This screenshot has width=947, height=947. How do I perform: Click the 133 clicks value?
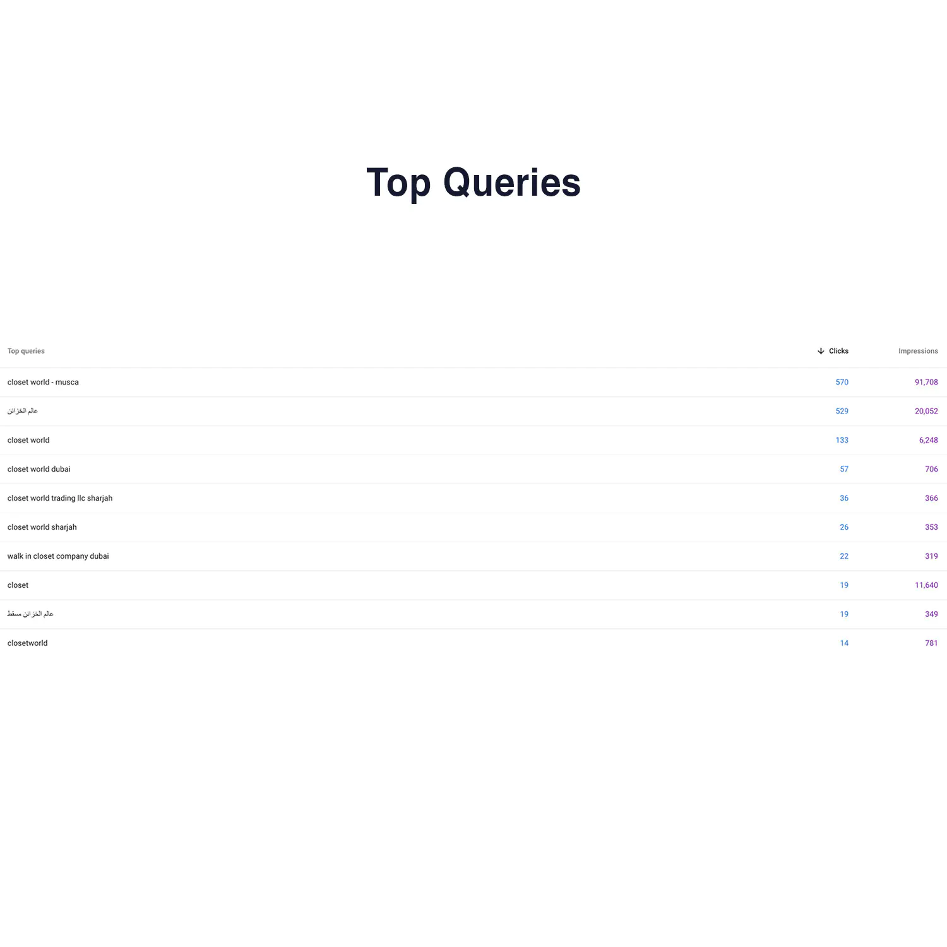(x=842, y=440)
